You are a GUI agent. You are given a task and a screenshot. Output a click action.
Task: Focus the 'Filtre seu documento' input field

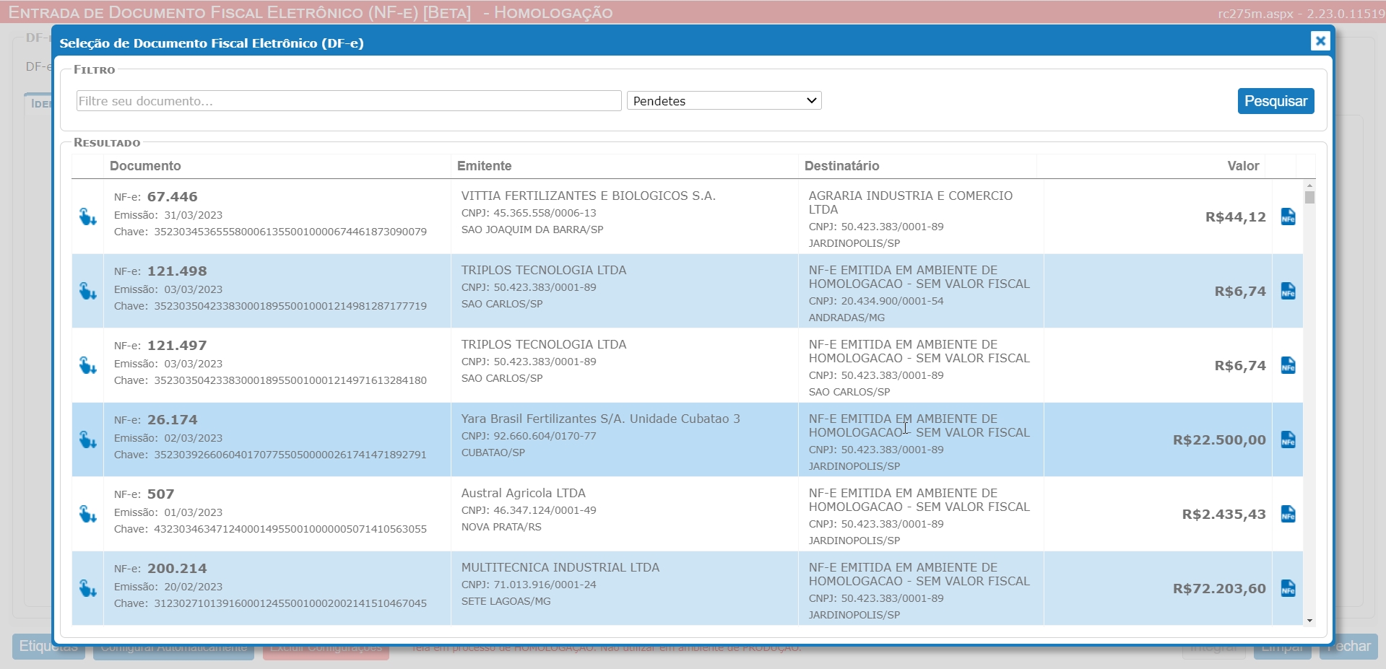(x=349, y=101)
